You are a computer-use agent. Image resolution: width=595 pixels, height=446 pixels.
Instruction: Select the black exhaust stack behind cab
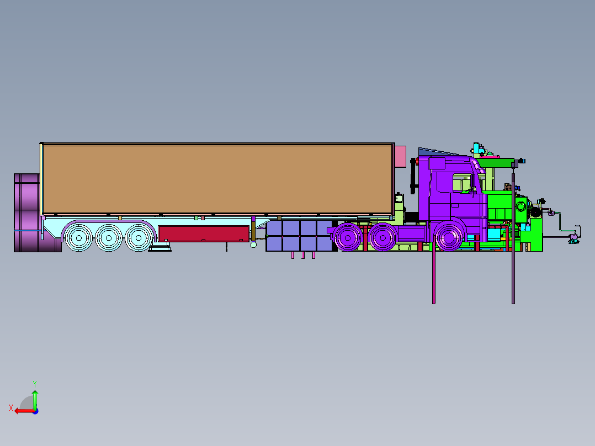click(x=413, y=177)
